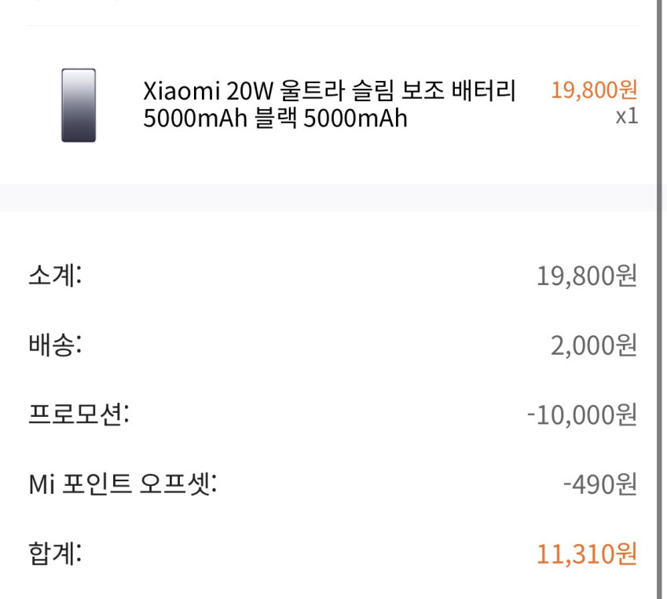Screen dimensions: 667x599
Task: Click the '5000mAh 블랙 5000mAh' variant line
Action: coord(275,120)
